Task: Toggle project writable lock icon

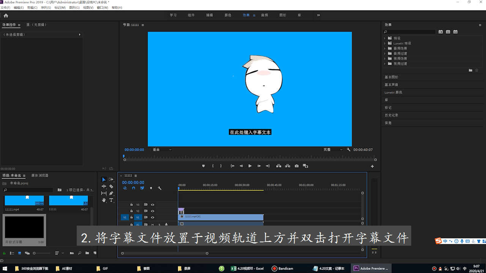Action: tap(4, 253)
